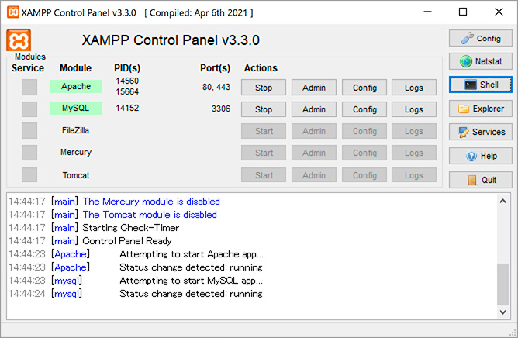
Task: Click Apache PID 14560
Action: click(127, 81)
